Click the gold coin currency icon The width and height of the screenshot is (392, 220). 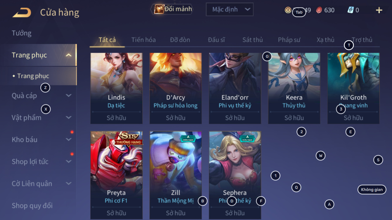pyautogui.click(x=288, y=10)
